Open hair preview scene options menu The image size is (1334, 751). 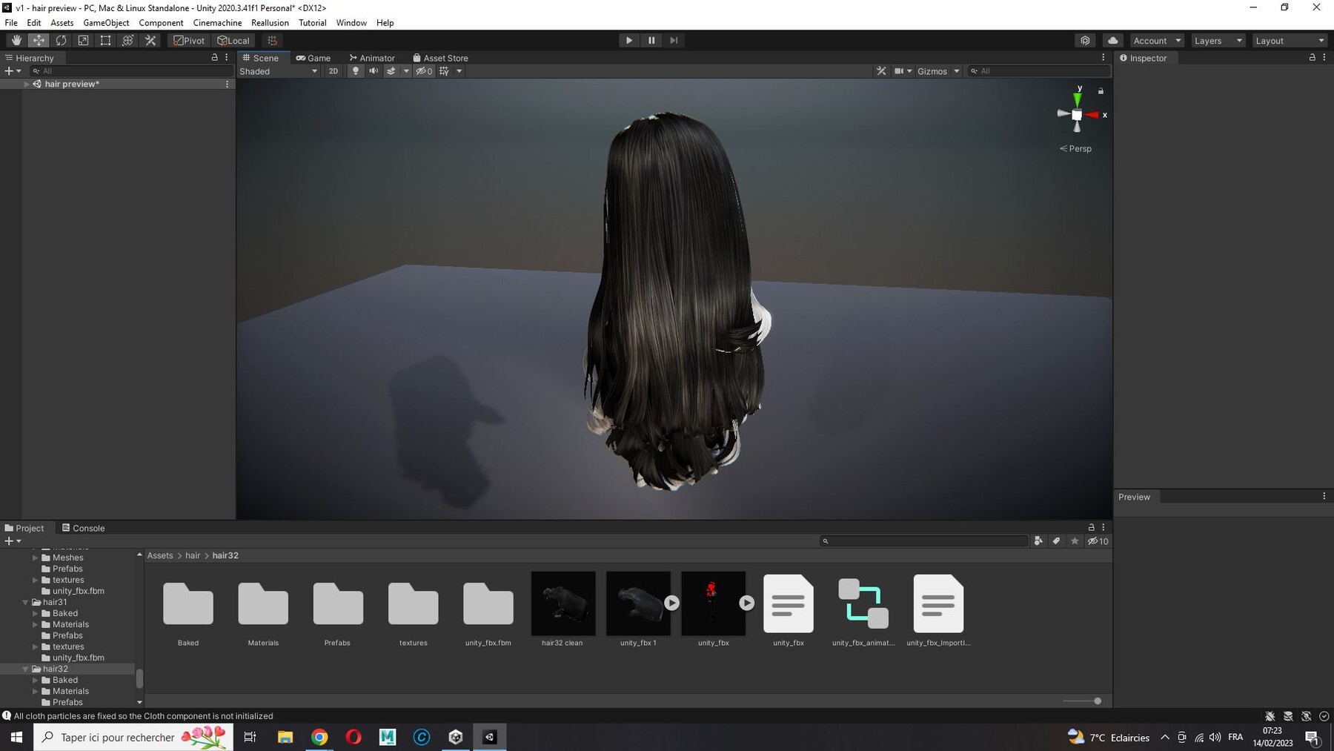pos(227,84)
